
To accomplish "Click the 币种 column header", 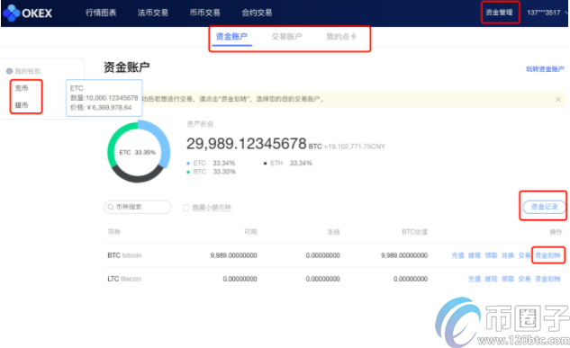I will point(113,232).
